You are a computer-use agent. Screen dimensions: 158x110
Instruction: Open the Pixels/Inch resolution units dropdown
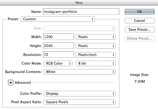(96, 55)
